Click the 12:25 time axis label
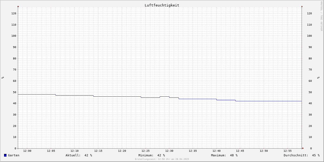 point(146,151)
